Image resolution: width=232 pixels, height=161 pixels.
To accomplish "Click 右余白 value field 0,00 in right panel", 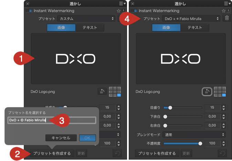I will pos(212,125).
